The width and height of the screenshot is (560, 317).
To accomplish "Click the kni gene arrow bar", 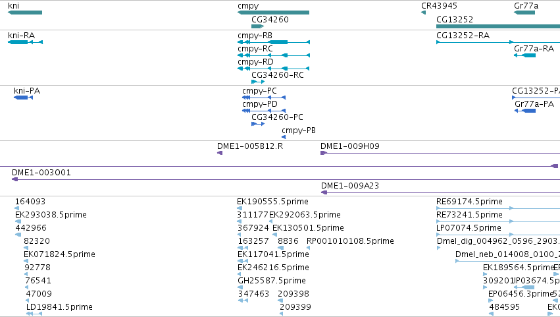I will (x=25, y=13).
